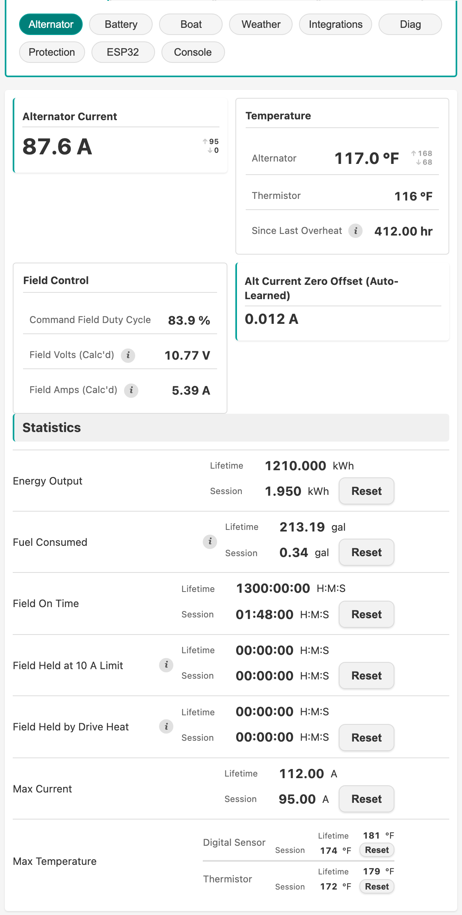Image resolution: width=462 pixels, height=915 pixels.
Task: Click the 87.6 A alternator current reading
Action: click(x=57, y=146)
